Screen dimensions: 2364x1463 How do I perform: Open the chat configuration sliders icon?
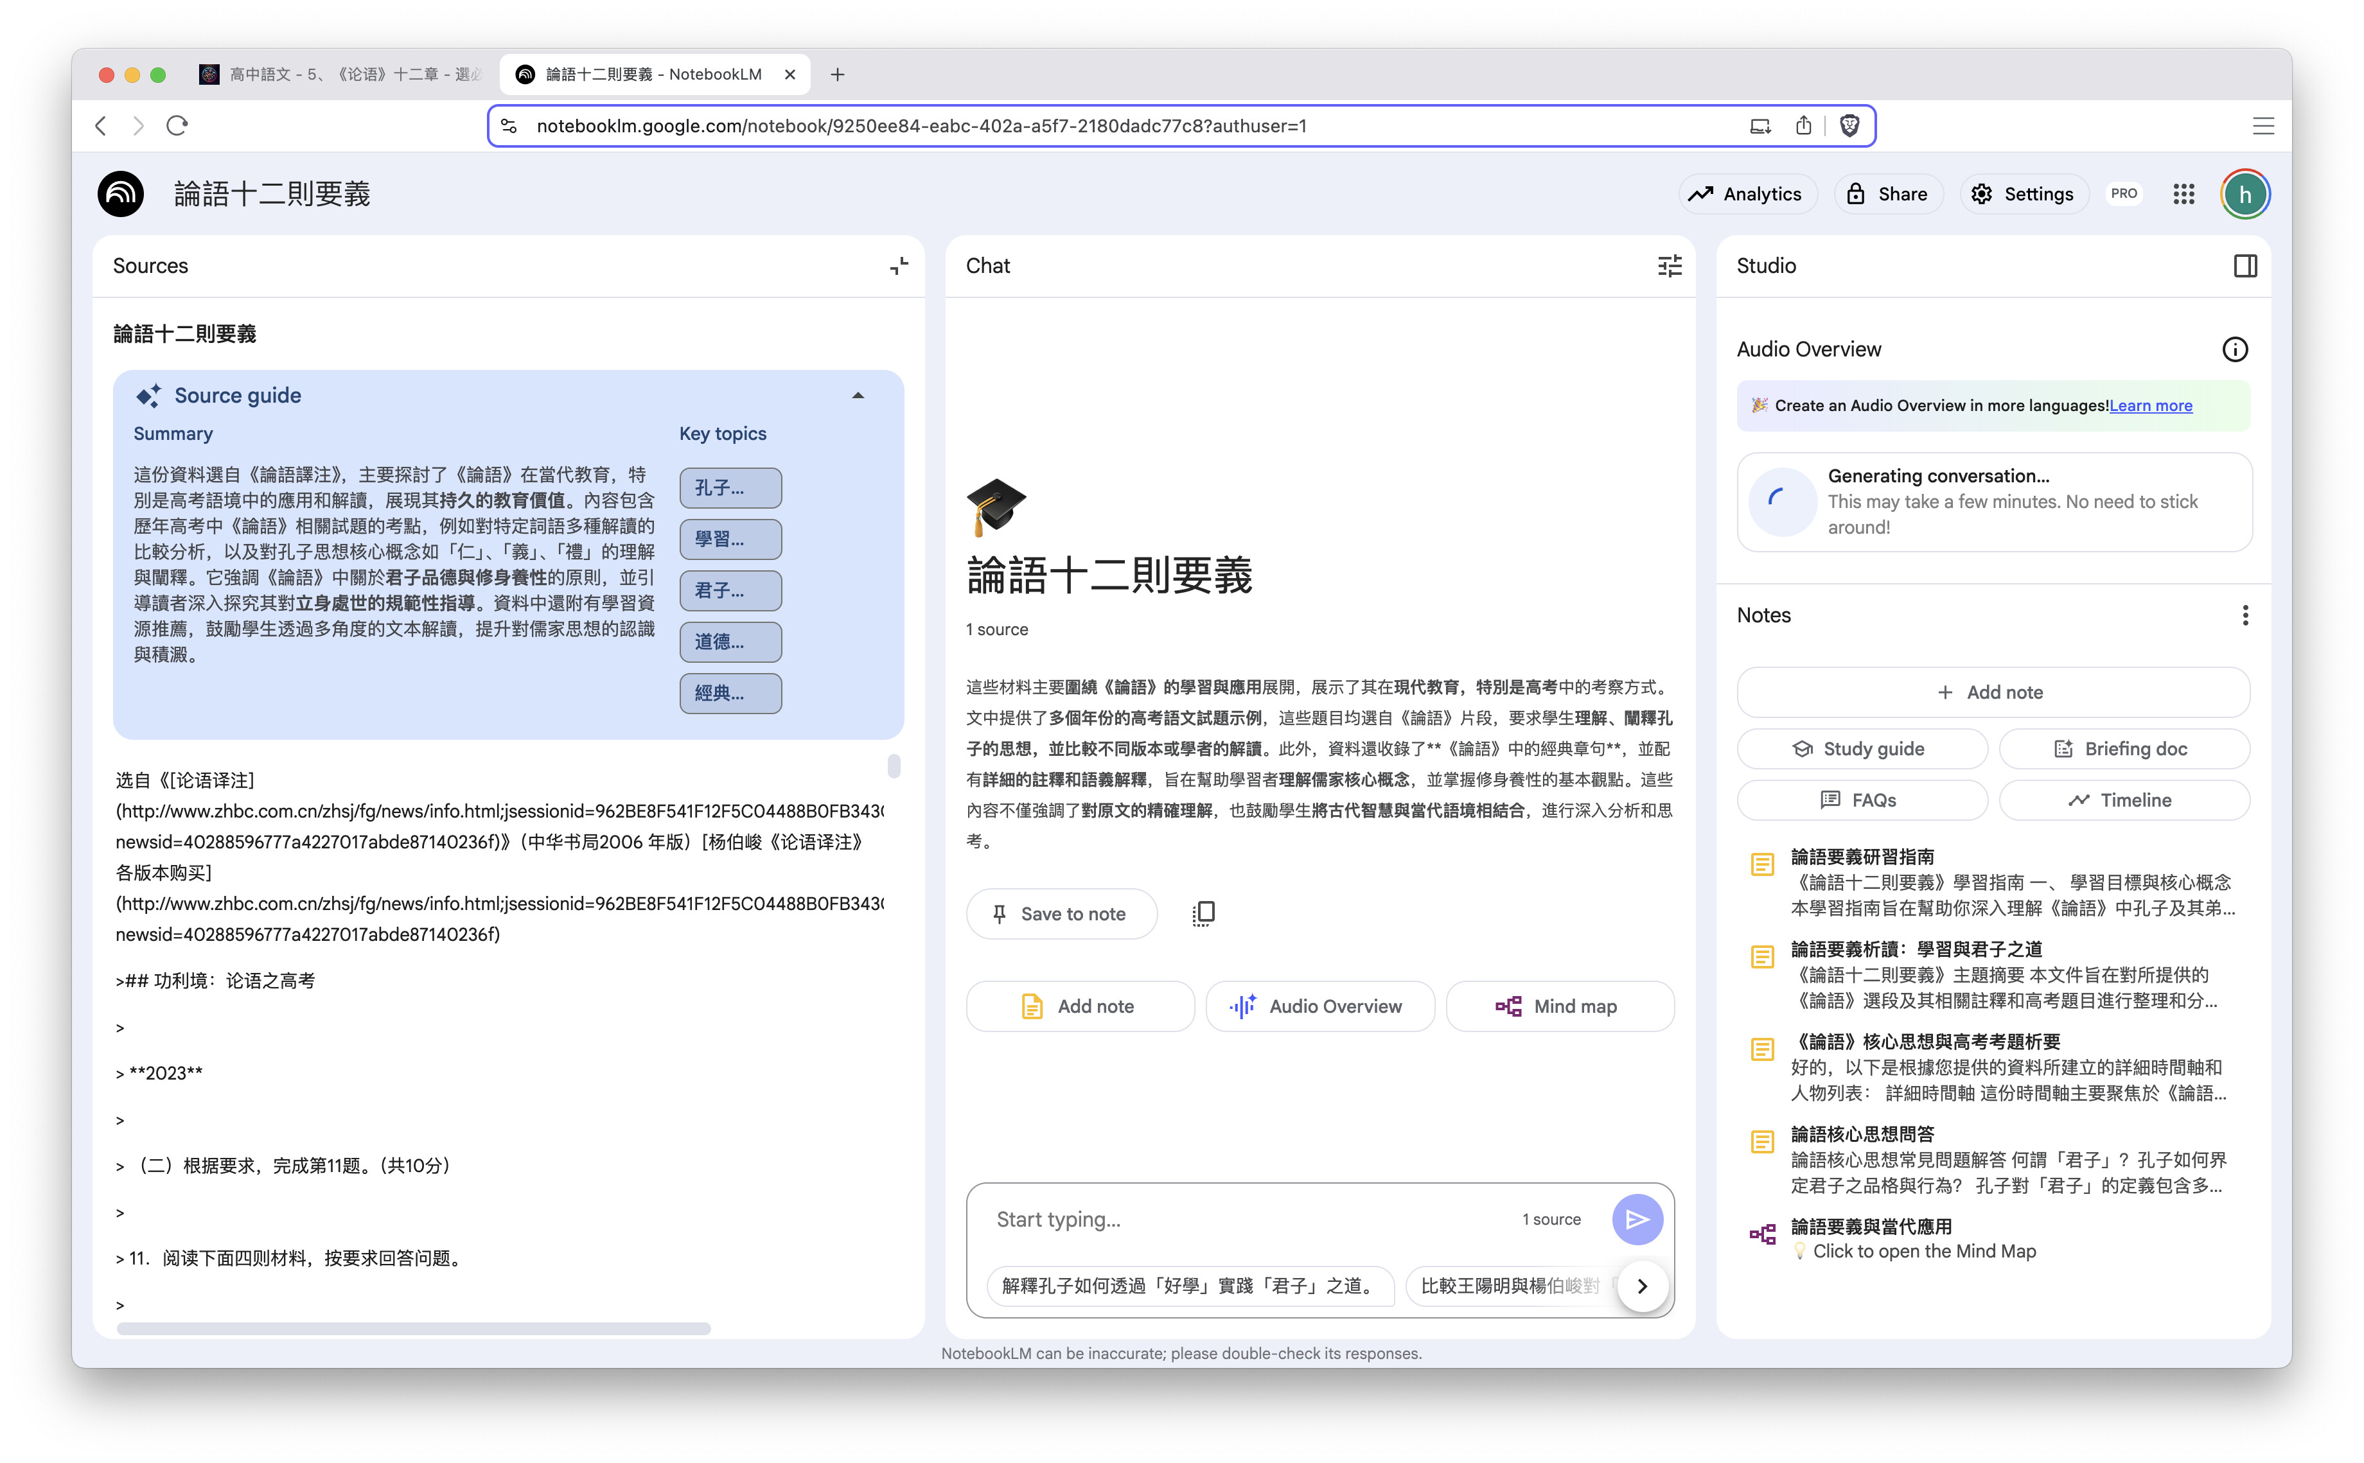1669,265
